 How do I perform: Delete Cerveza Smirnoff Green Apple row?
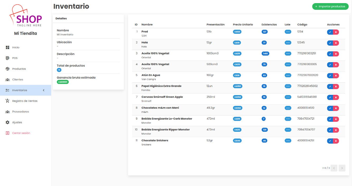(336, 97)
